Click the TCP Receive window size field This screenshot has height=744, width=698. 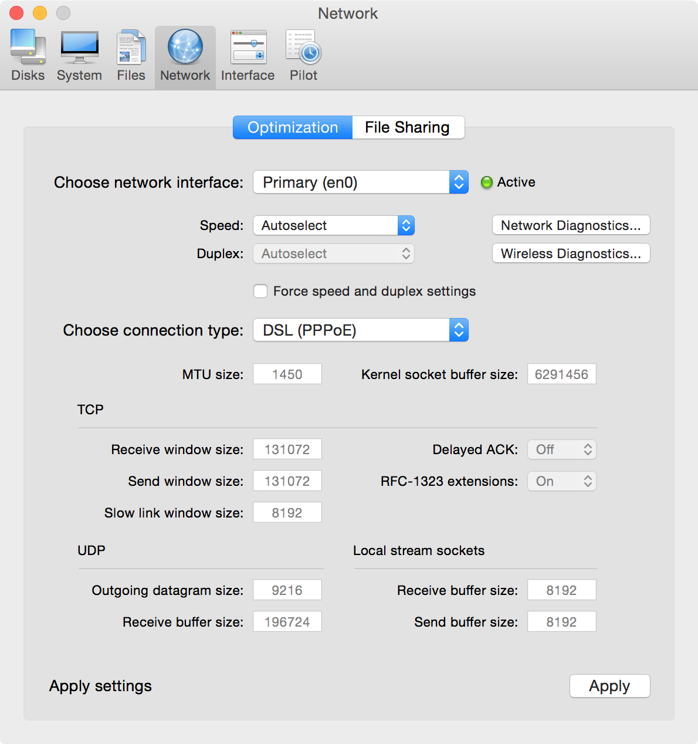coord(287,449)
